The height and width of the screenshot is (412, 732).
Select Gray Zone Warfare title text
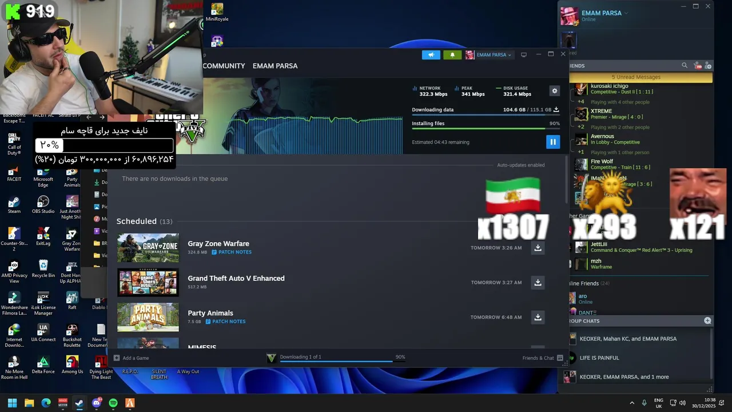click(218, 244)
